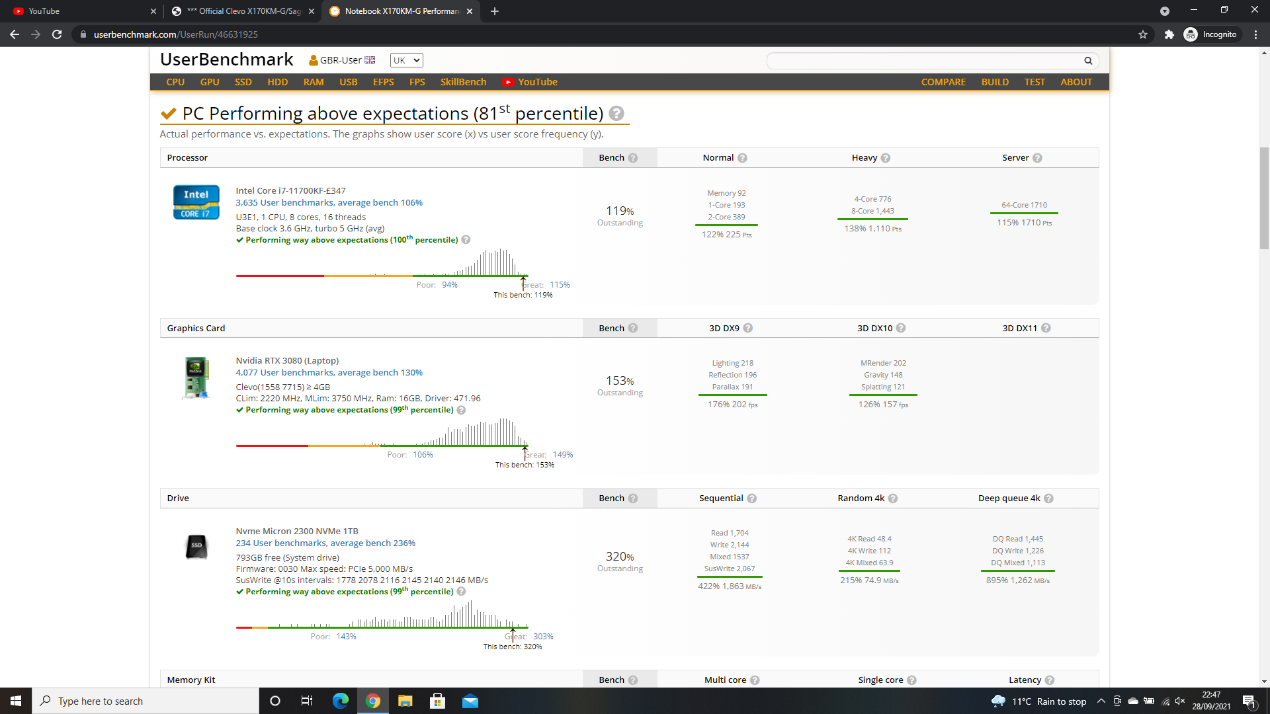
Task: Open help icon next to percentile heading
Action: [616, 114]
